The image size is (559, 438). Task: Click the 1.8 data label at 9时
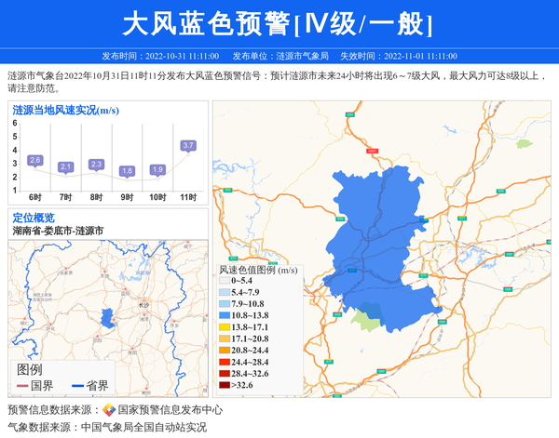click(127, 171)
